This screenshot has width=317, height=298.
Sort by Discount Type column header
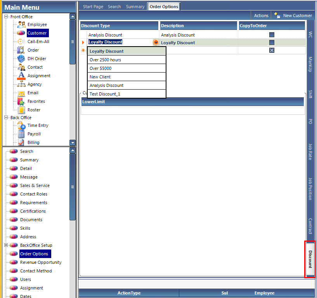(119, 26)
